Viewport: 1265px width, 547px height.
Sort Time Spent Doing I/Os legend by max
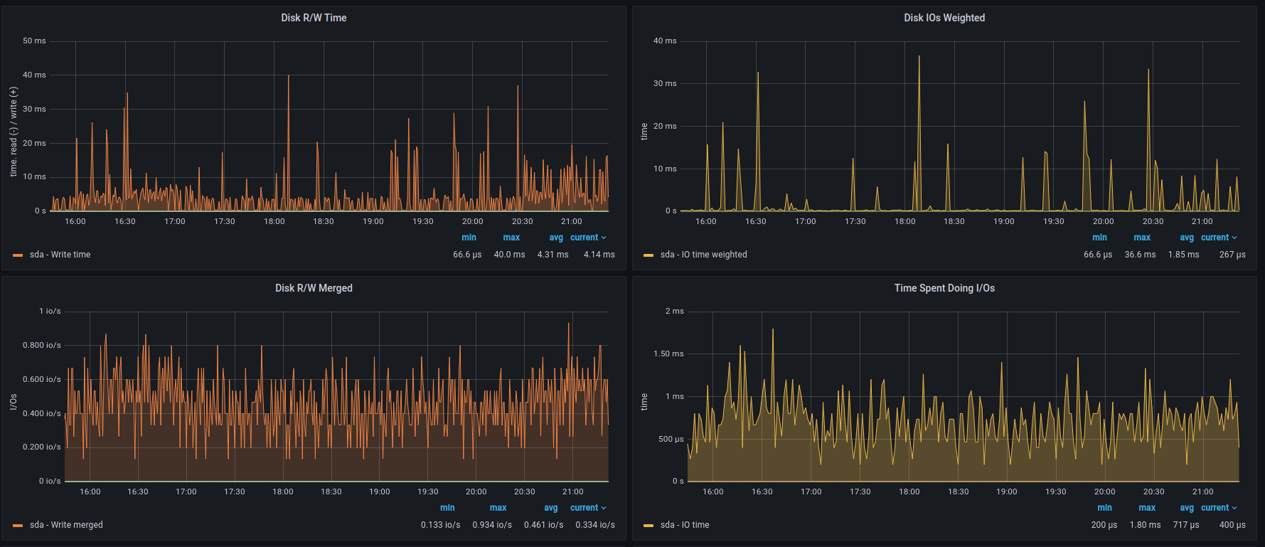[x=1146, y=508]
